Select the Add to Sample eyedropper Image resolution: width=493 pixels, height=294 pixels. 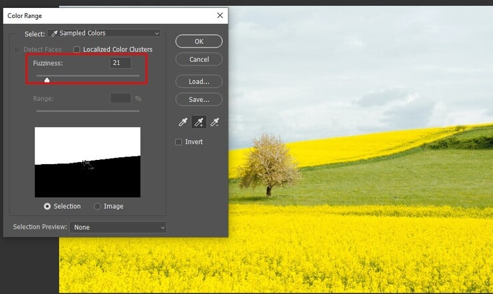pyautogui.click(x=199, y=122)
